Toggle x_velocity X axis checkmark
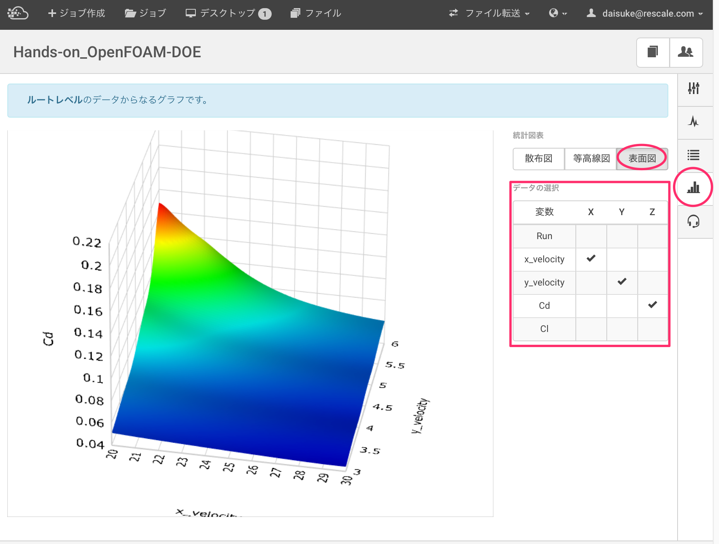Screen dimensions: 719x544 click(591, 259)
